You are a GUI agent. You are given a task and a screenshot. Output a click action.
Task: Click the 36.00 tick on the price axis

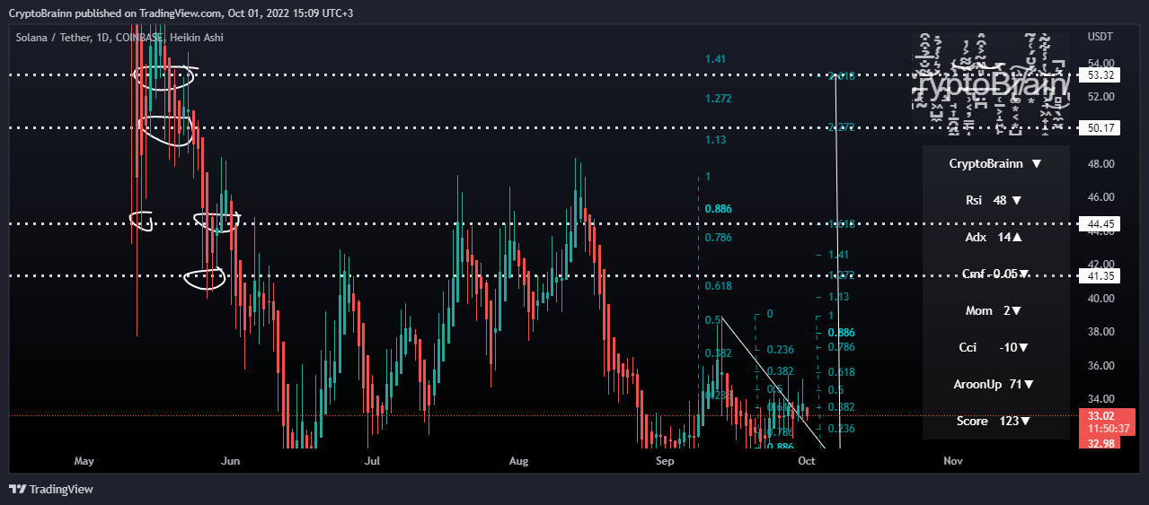[1100, 366]
